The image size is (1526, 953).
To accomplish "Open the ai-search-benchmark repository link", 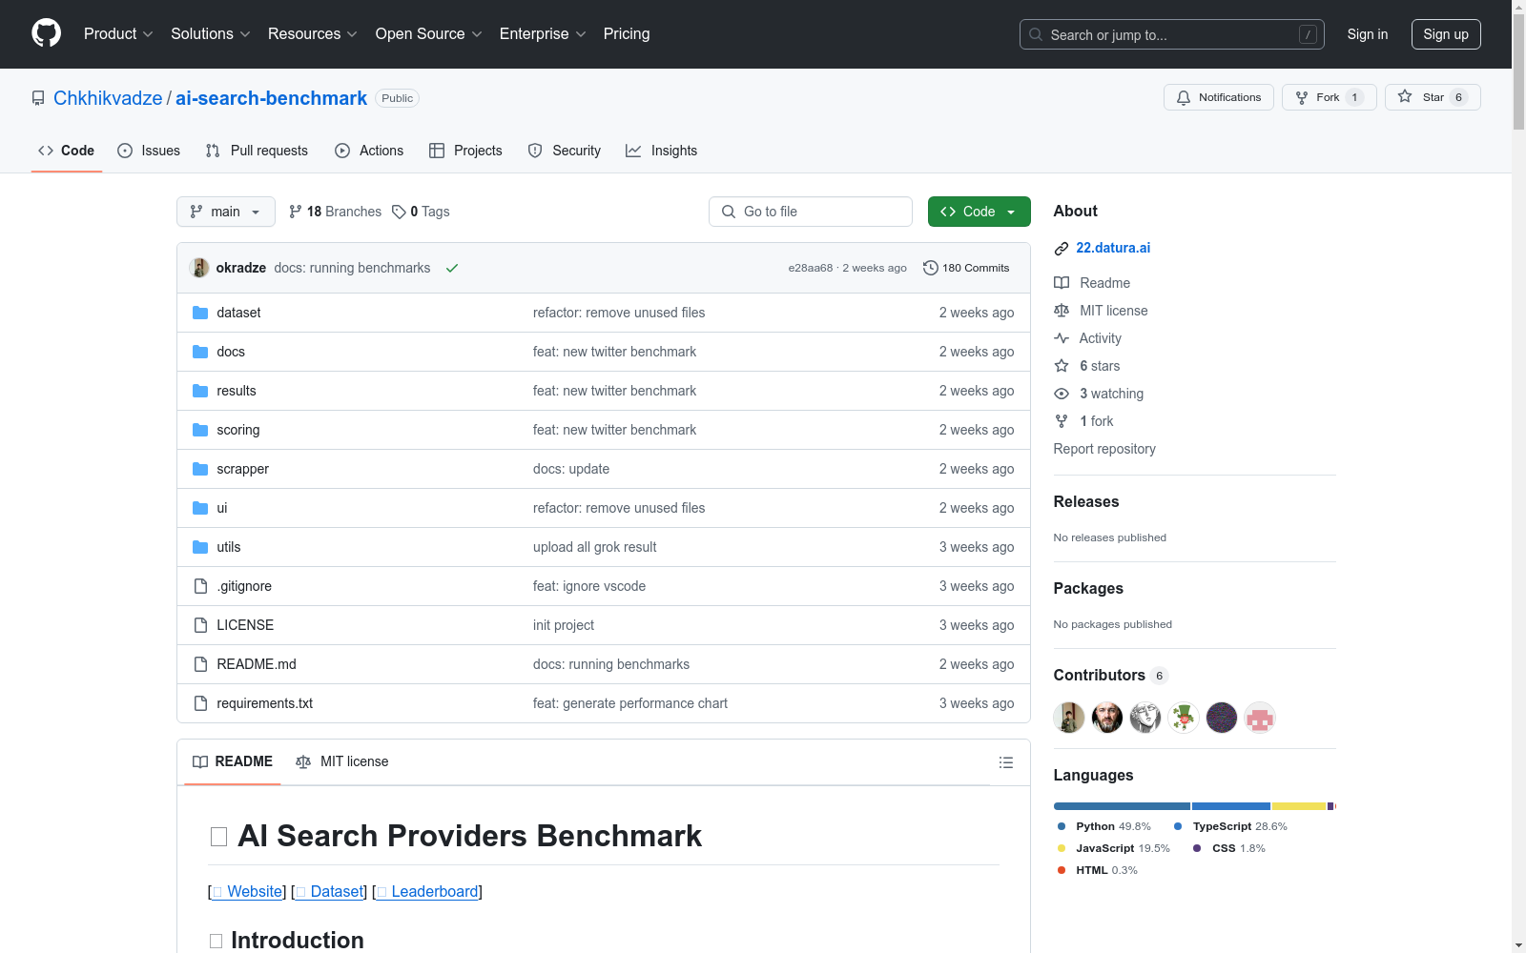I will [x=271, y=98].
